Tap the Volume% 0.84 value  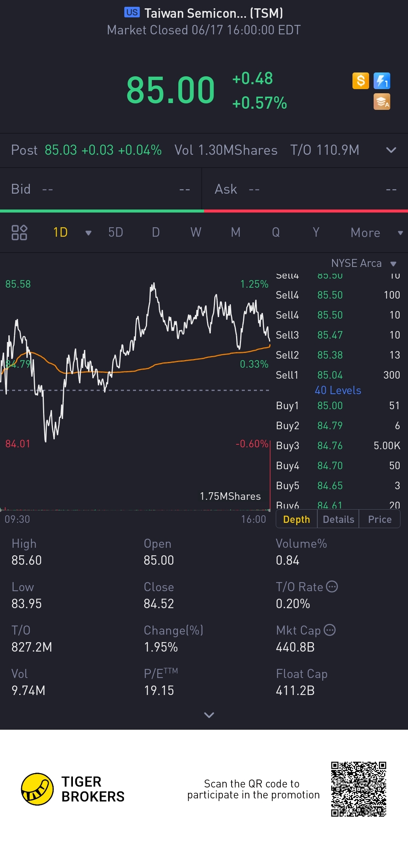tap(287, 560)
